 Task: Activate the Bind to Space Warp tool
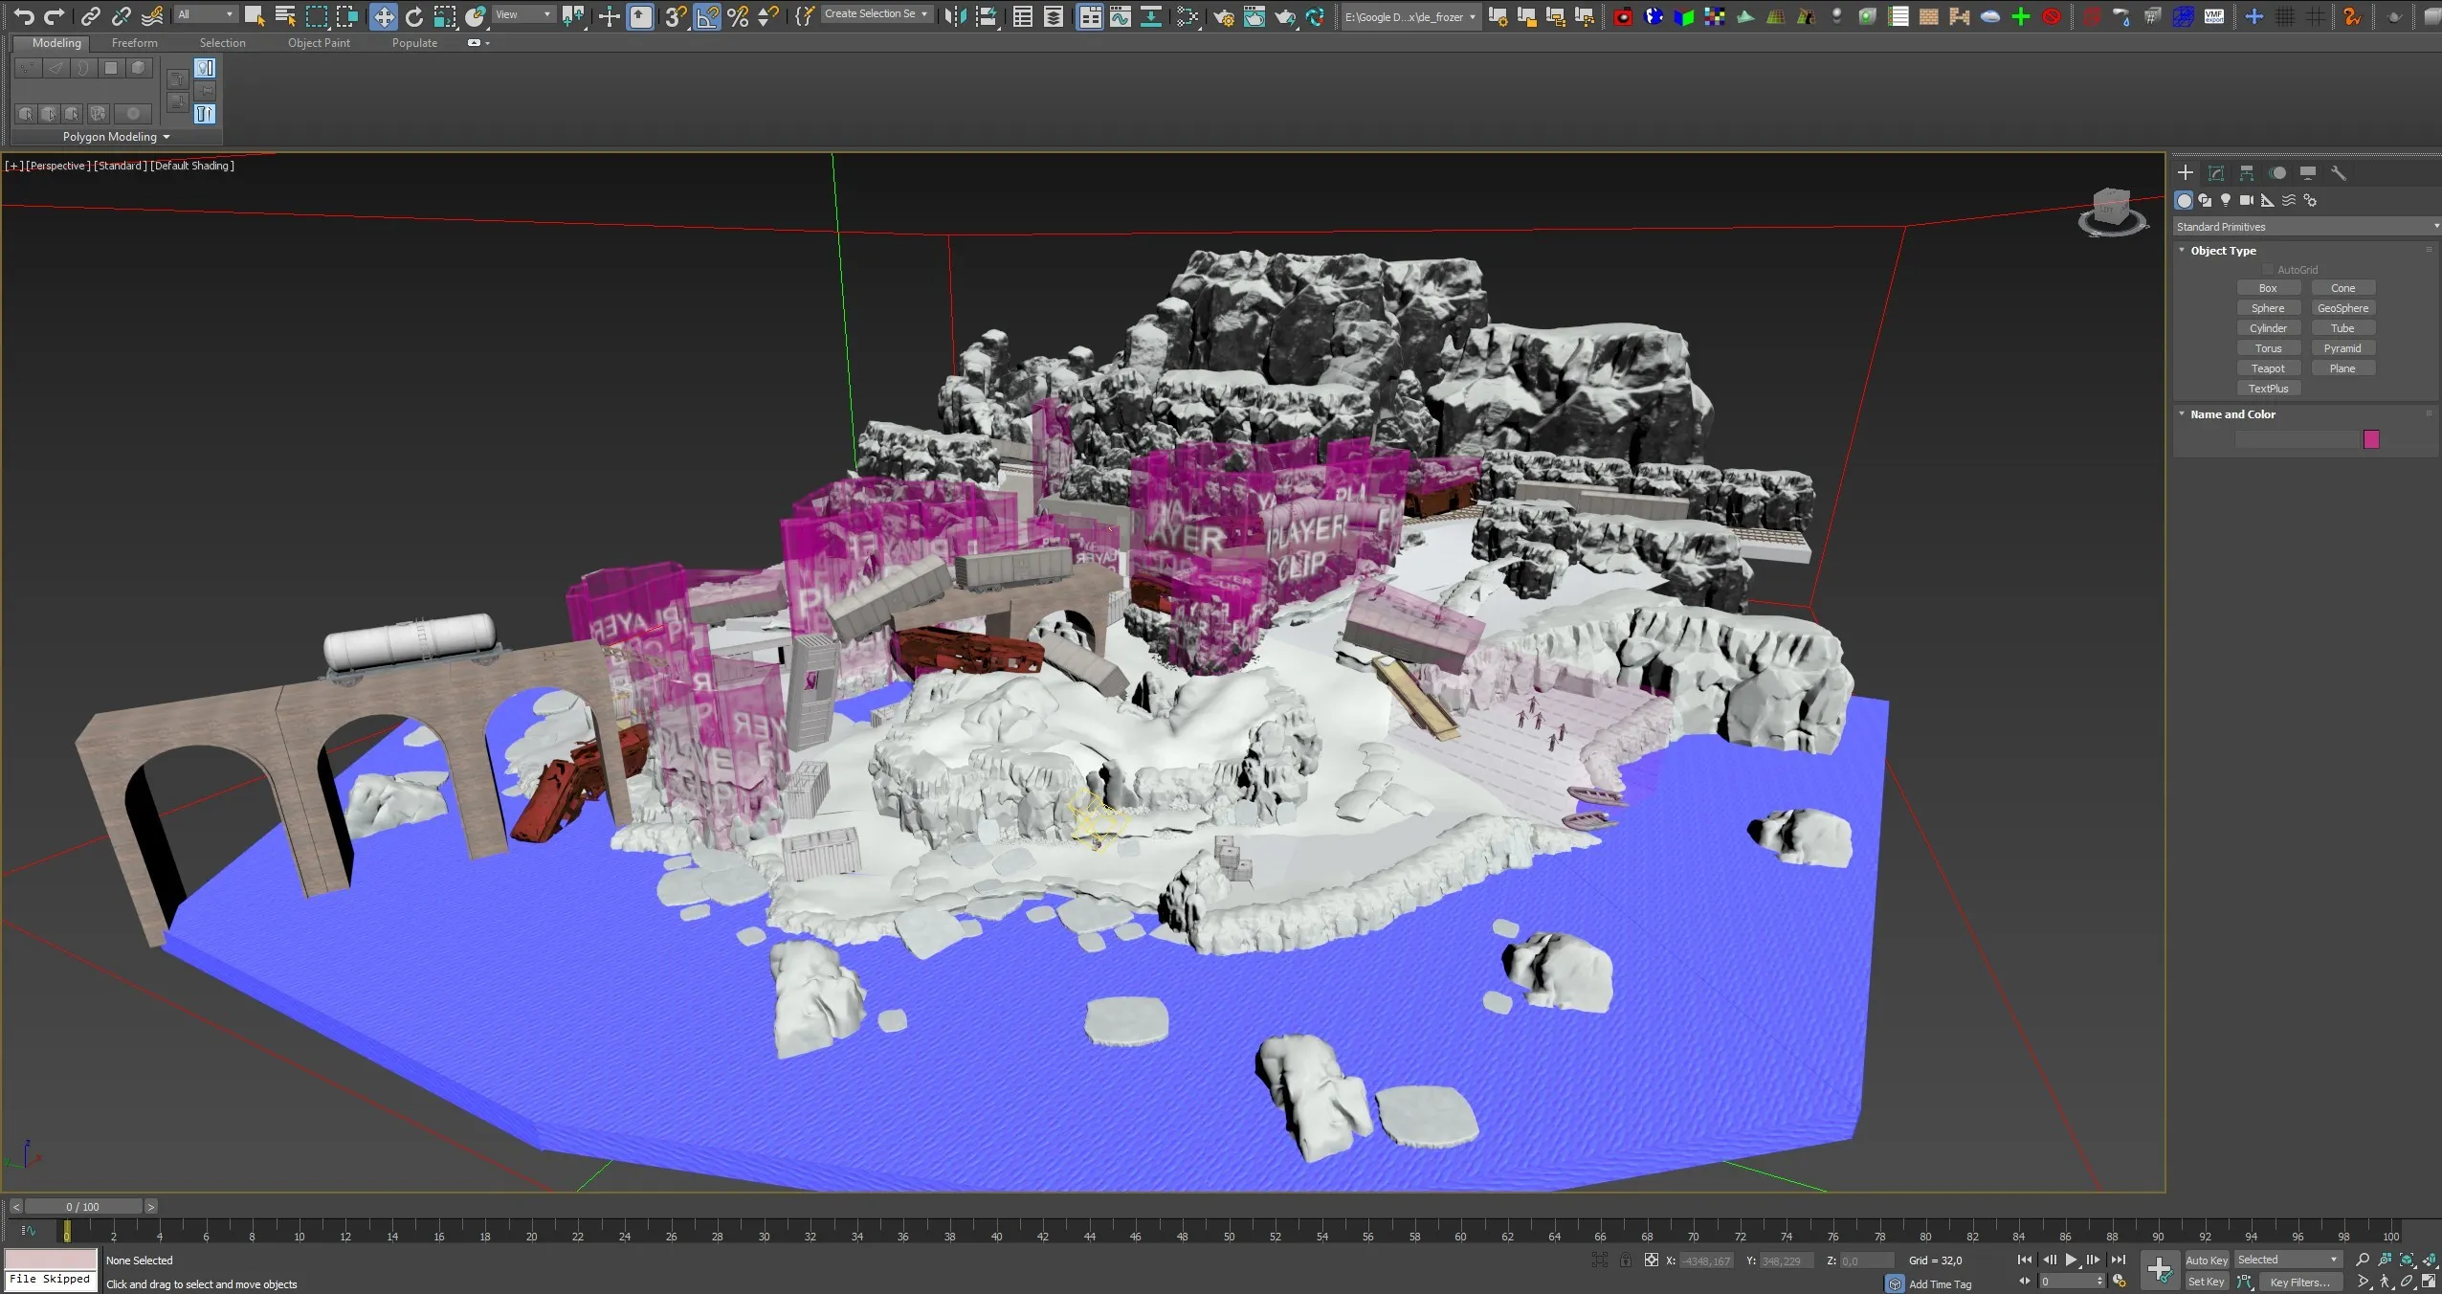(x=152, y=15)
